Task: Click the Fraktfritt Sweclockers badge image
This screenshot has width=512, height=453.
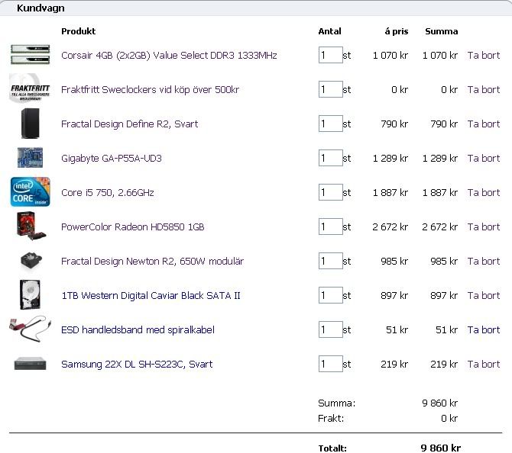Action: pyautogui.click(x=30, y=89)
